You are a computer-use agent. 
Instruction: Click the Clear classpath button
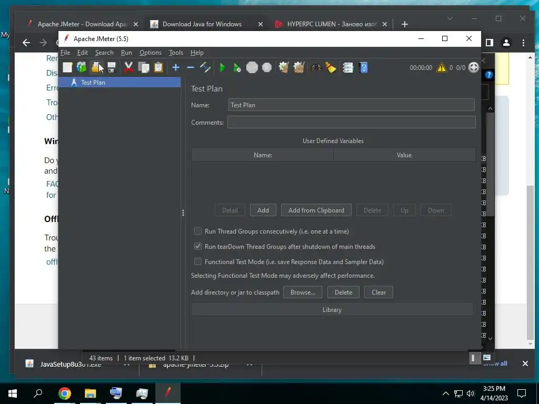click(x=378, y=292)
